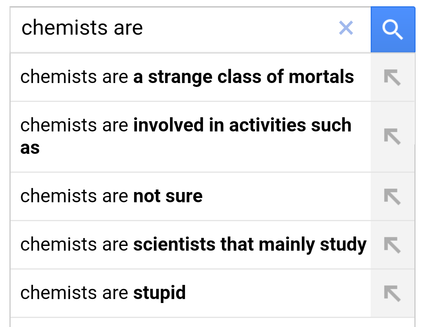Clear the search text with the X
The image size is (425, 327).
[346, 28]
